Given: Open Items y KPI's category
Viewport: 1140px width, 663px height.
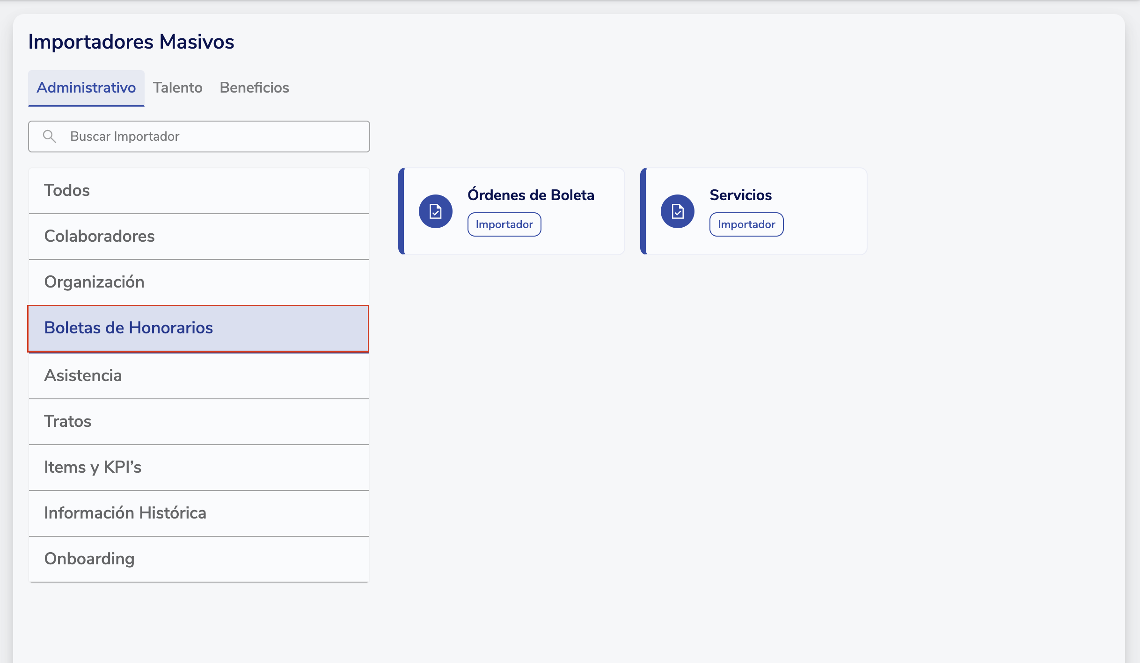Looking at the screenshot, I should point(199,468).
